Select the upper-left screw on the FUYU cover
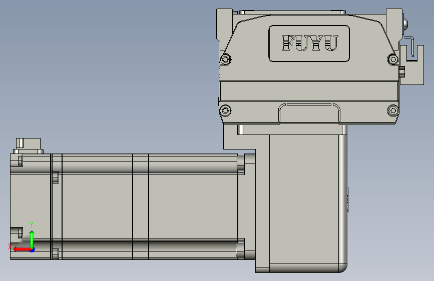 click(226, 59)
